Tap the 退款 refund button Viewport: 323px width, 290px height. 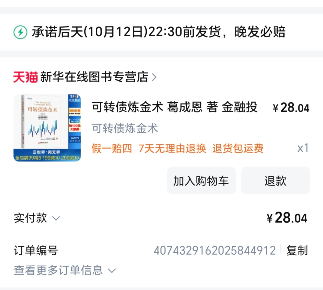coord(275,181)
